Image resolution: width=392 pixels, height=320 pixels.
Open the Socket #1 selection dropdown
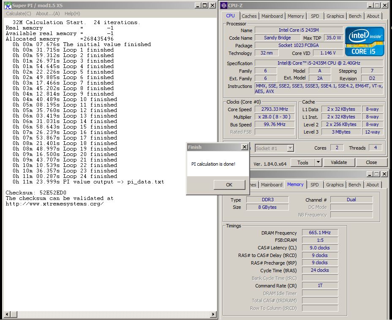[290, 148]
